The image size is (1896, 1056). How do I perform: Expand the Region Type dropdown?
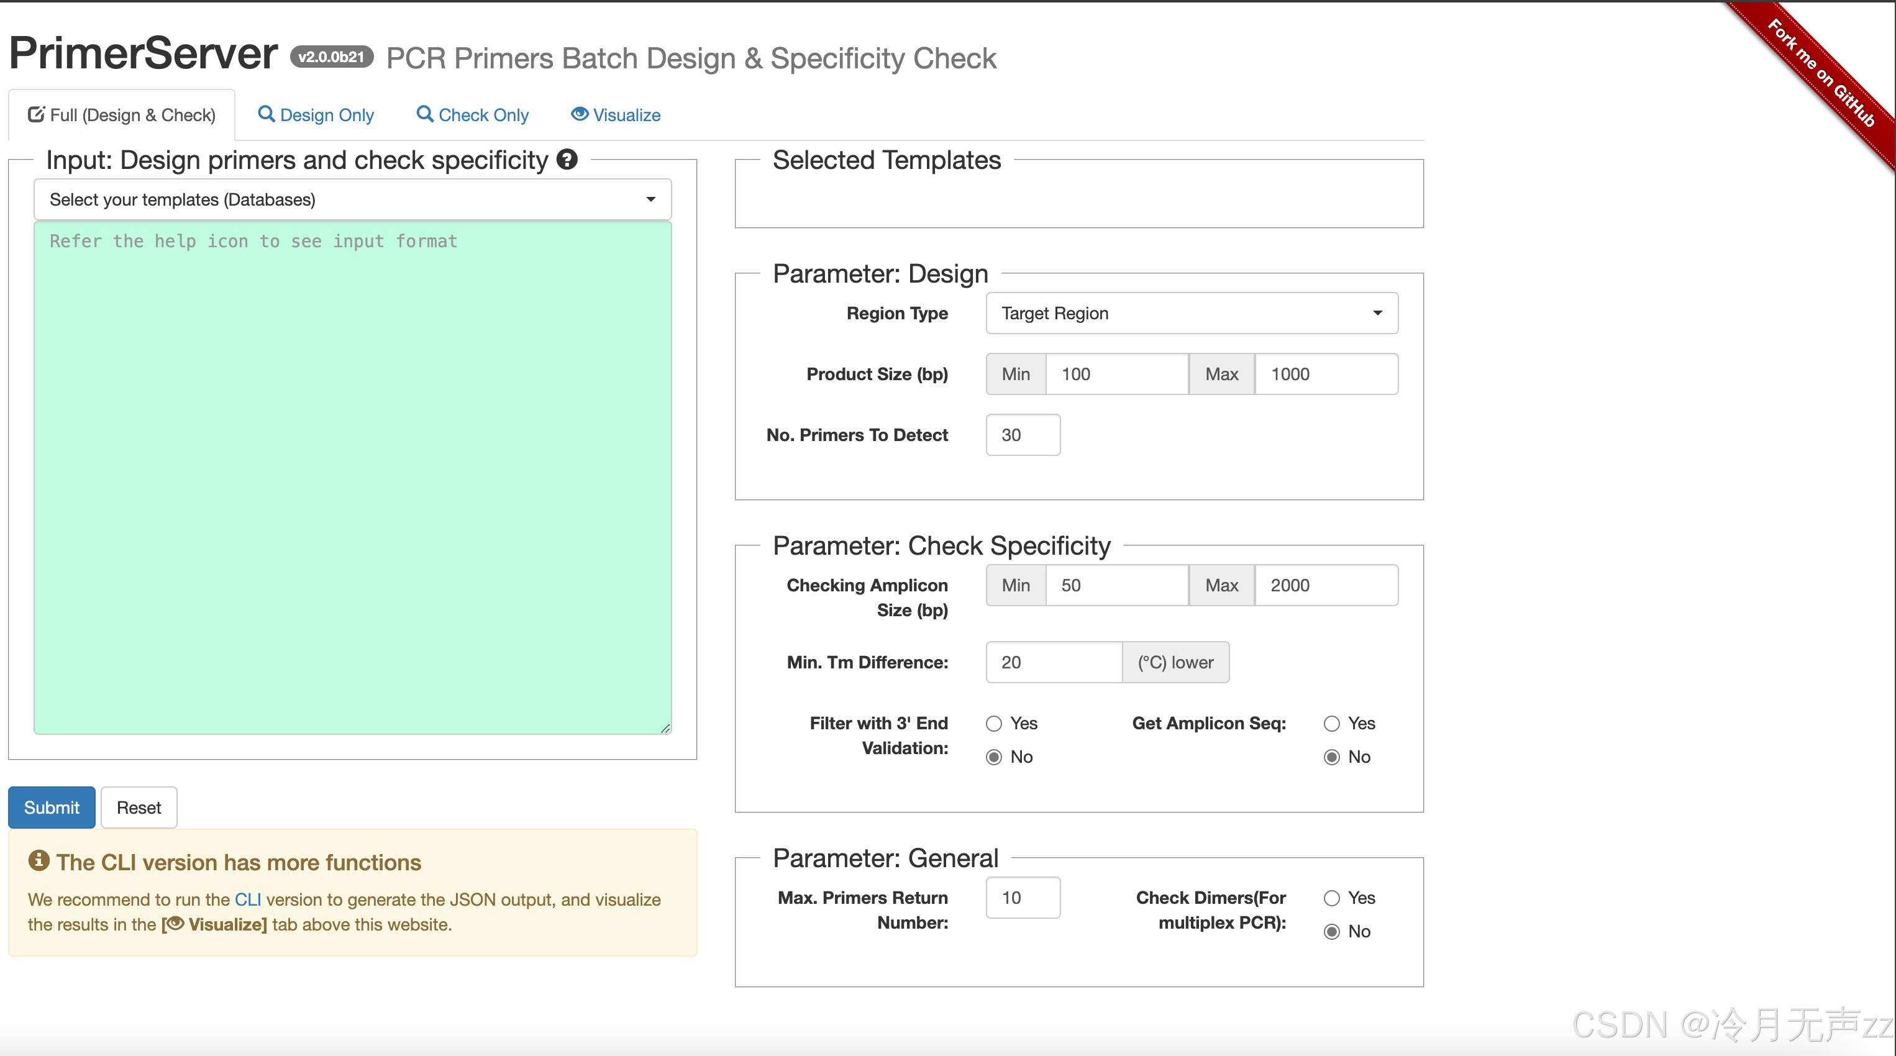[x=1192, y=314]
